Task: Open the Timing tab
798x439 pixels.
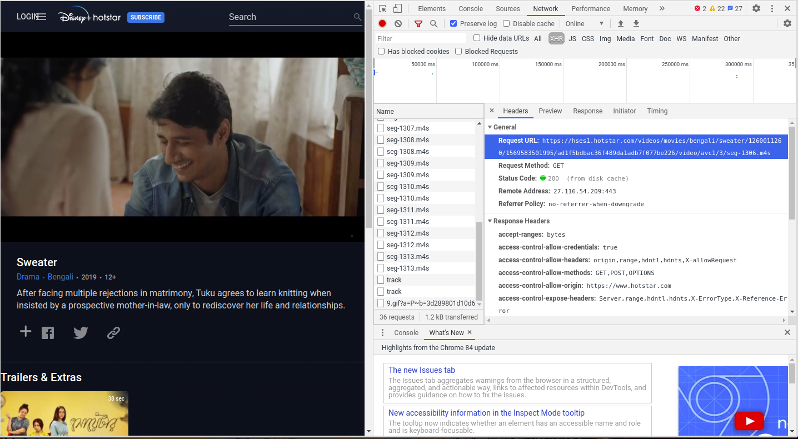Action: pos(657,111)
